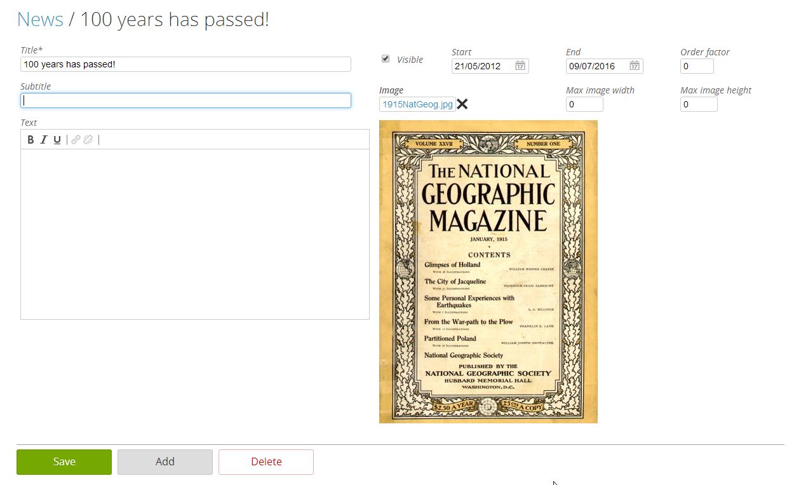
Task: Click the Subtitle label
Action: pos(36,86)
